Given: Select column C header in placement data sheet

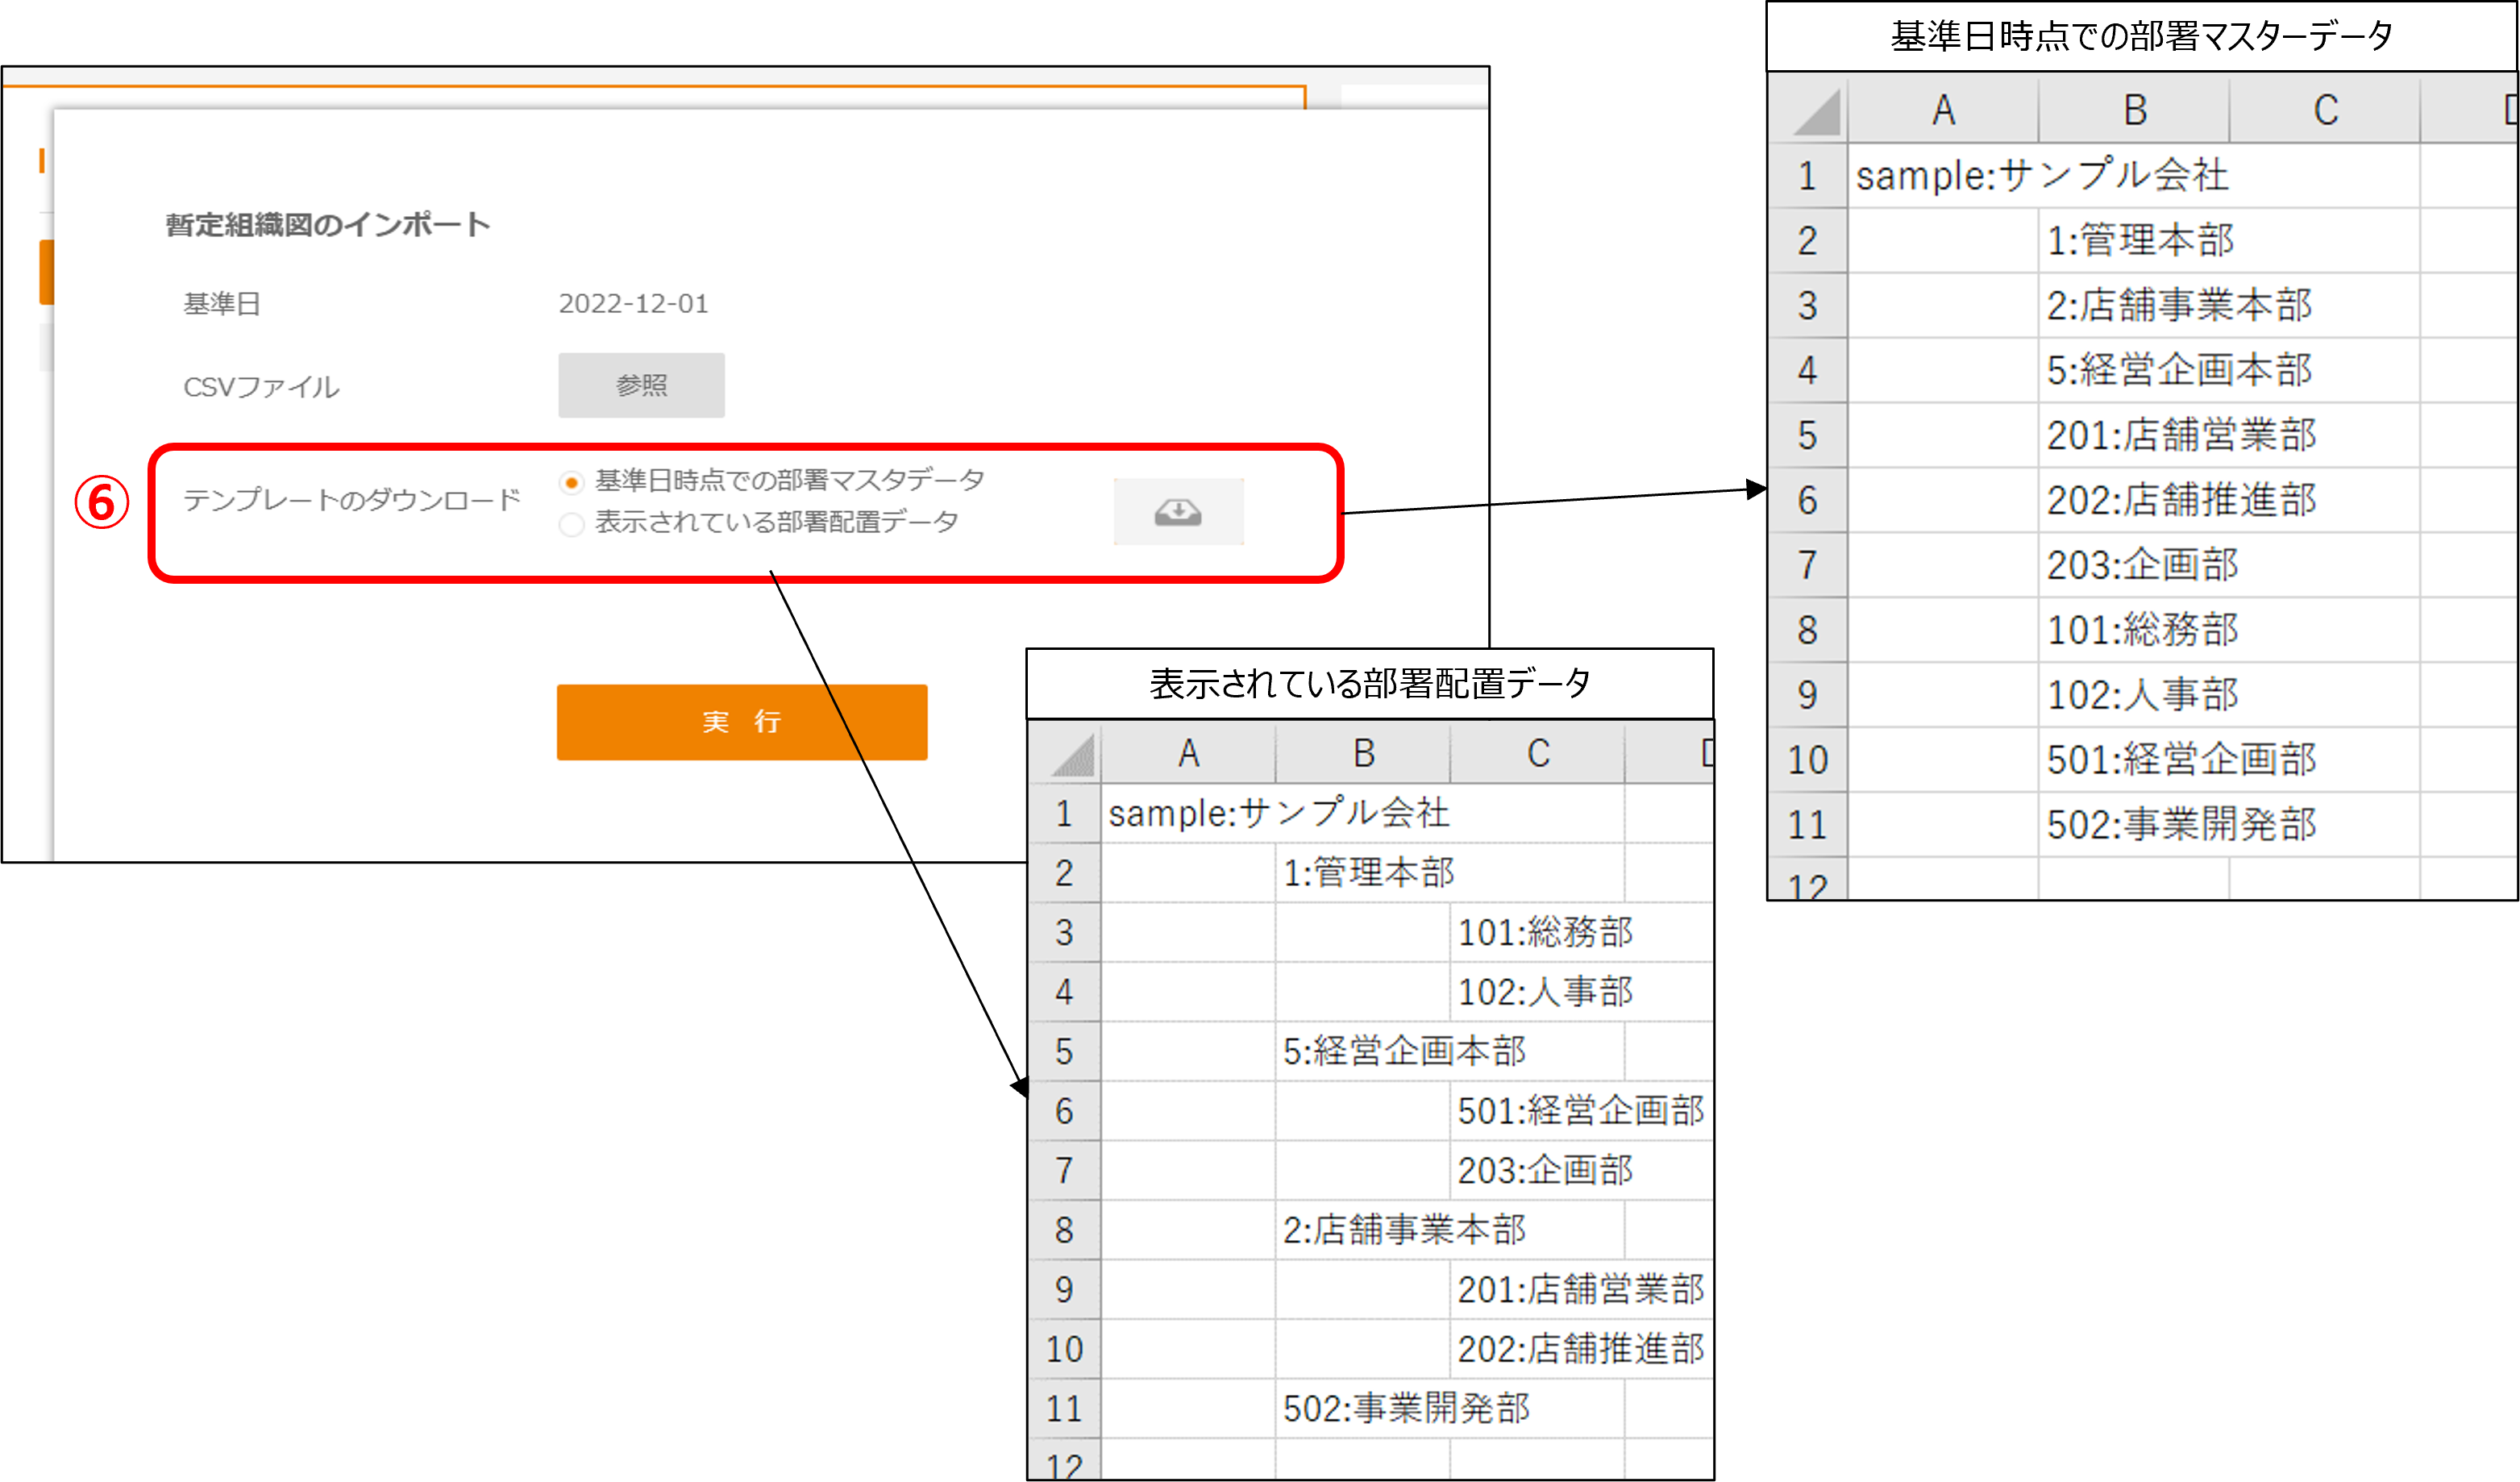Looking at the screenshot, I should click(x=1537, y=753).
